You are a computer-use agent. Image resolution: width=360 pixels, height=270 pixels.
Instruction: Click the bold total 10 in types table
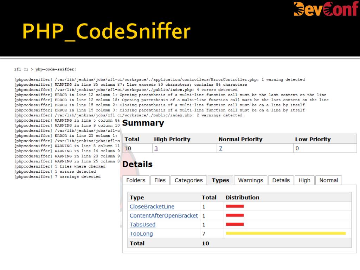pos(205,243)
